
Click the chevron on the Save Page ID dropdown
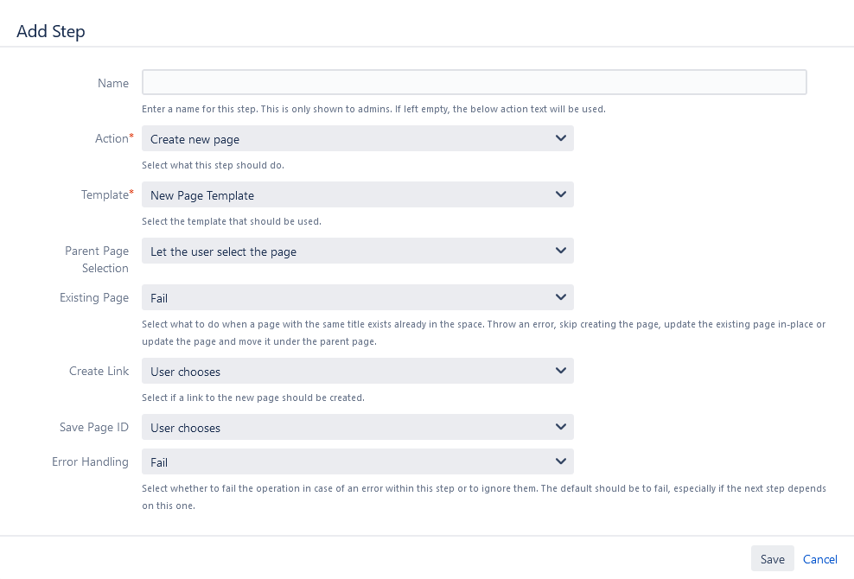pyautogui.click(x=560, y=427)
